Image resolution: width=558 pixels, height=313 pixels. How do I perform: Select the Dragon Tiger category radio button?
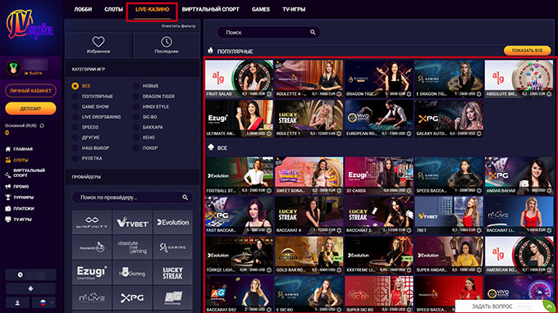click(x=136, y=97)
